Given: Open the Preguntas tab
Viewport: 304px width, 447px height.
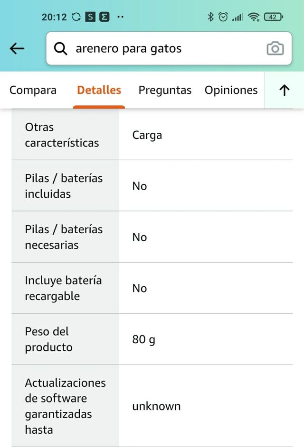Looking at the screenshot, I should pyautogui.click(x=165, y=90).
